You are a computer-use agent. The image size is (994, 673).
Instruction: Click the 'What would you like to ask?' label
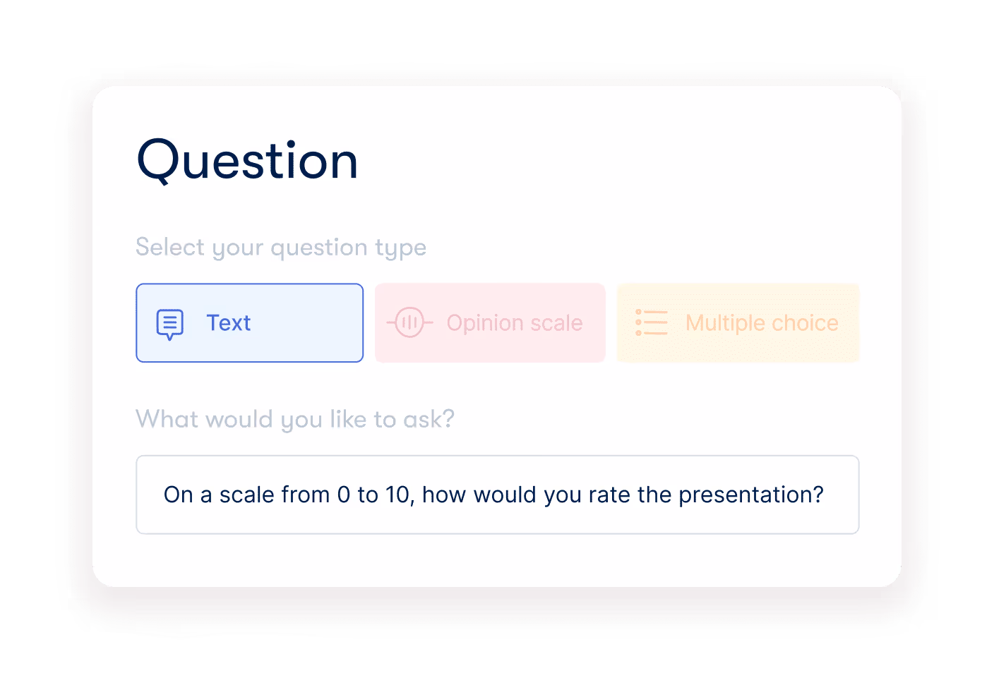[x=295, y=418]
